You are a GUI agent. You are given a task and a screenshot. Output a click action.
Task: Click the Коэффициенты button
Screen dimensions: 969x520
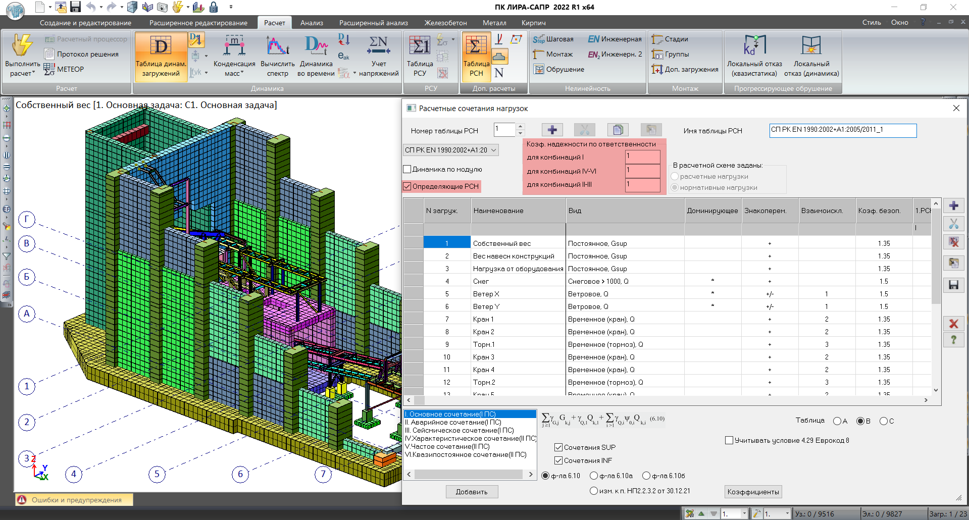point(753,492)
